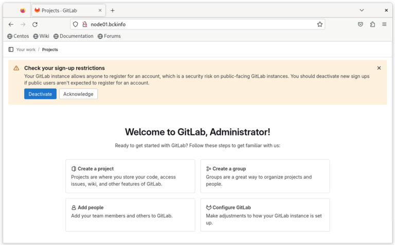Go back with the browser back arrow
395x245 pixels.
coord(11,25)
